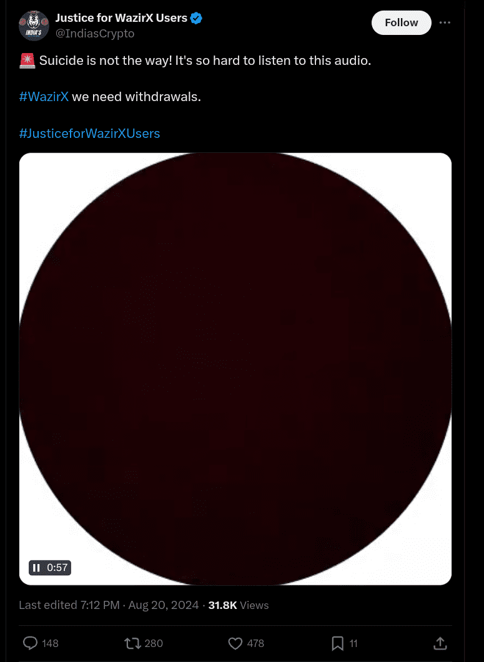Open the #WazirX hashtag
This screenshot has width=484, height=662.
(44, 97)
